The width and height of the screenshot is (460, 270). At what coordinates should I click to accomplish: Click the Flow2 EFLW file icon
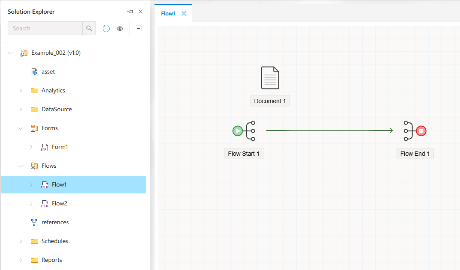(44, 203)
